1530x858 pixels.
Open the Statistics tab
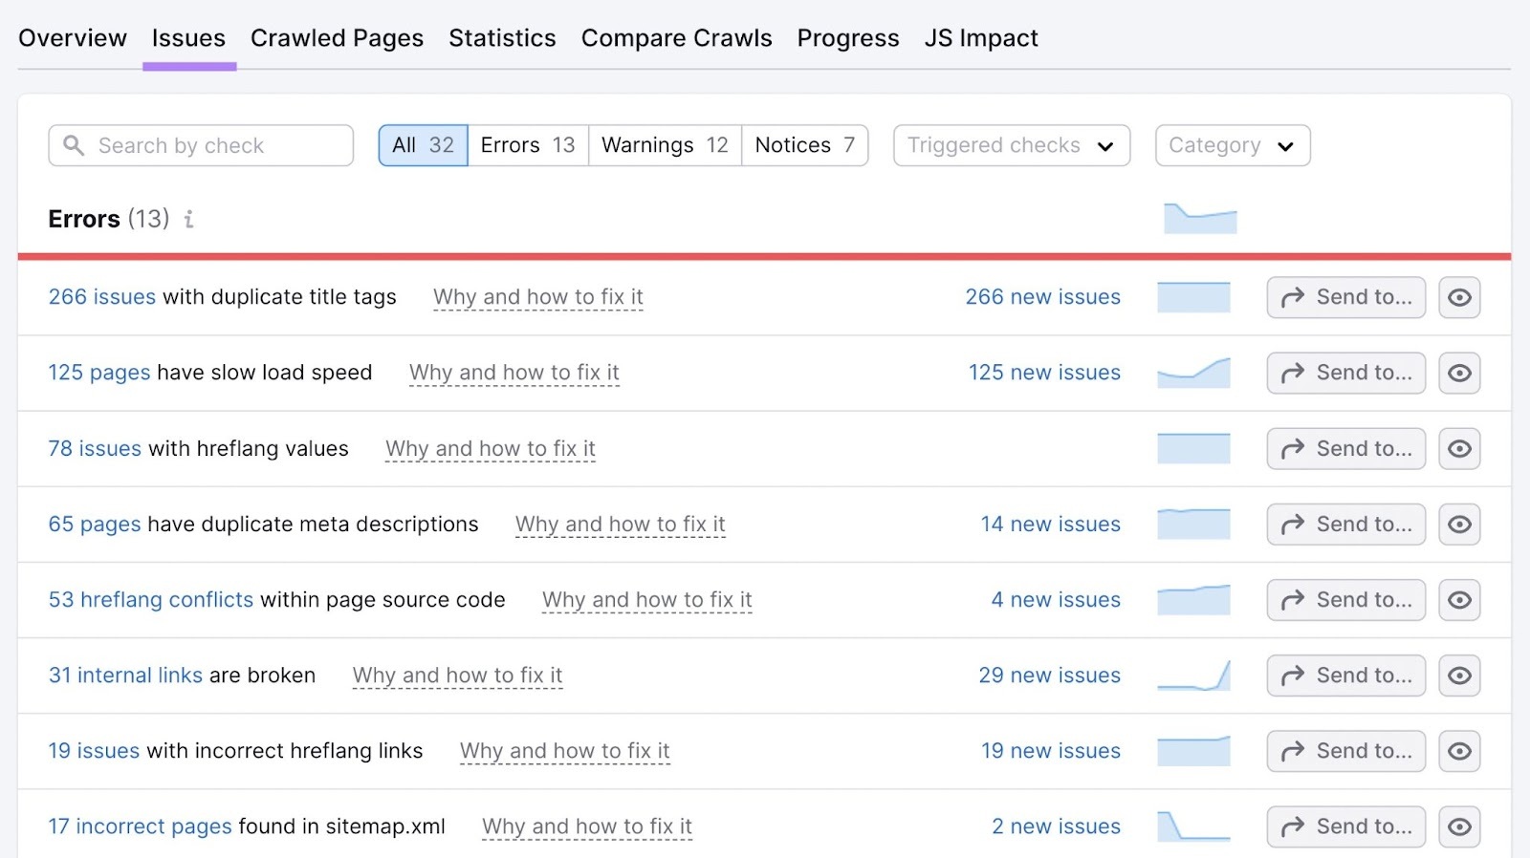502,38
